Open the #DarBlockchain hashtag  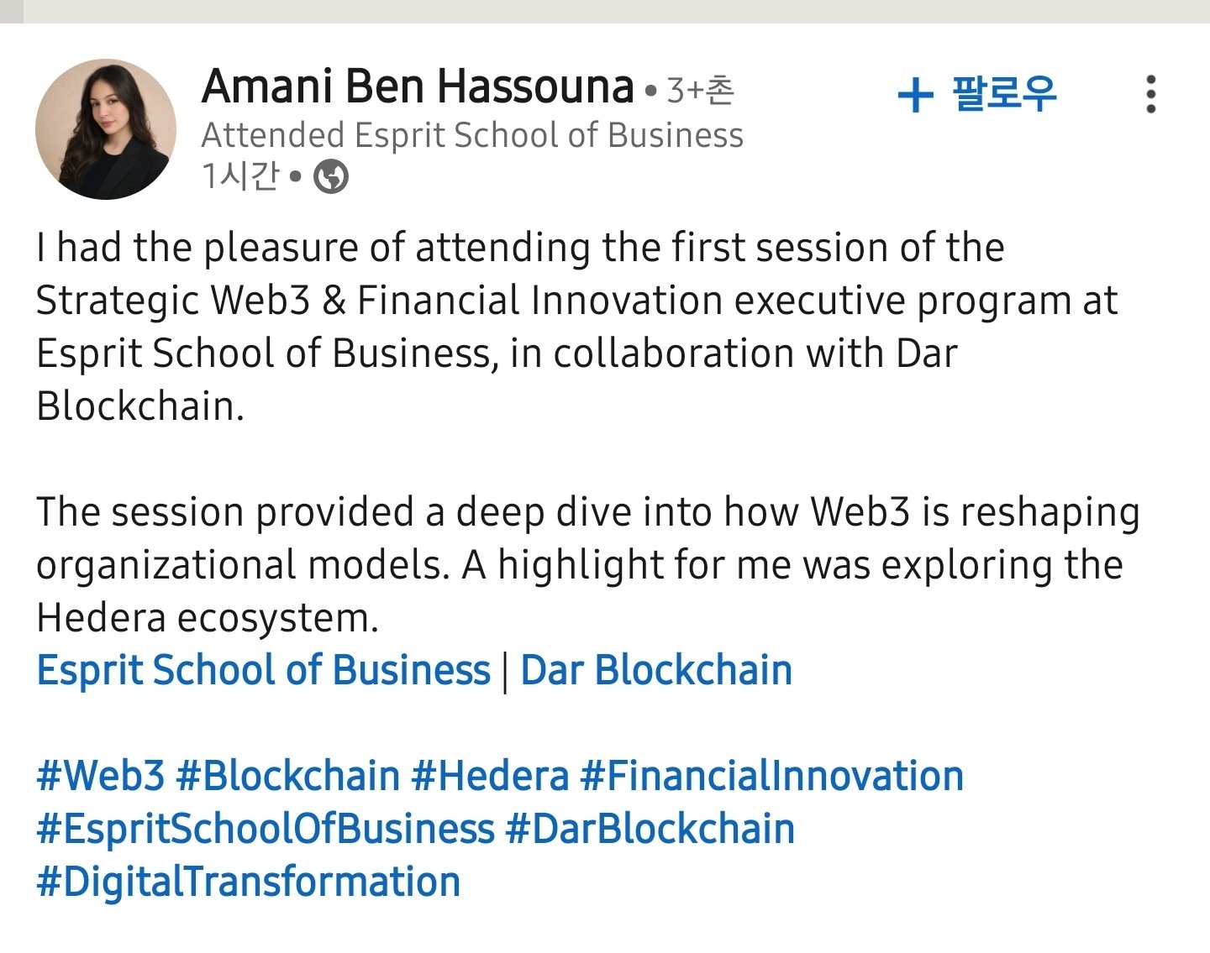[x=650, y=829]
